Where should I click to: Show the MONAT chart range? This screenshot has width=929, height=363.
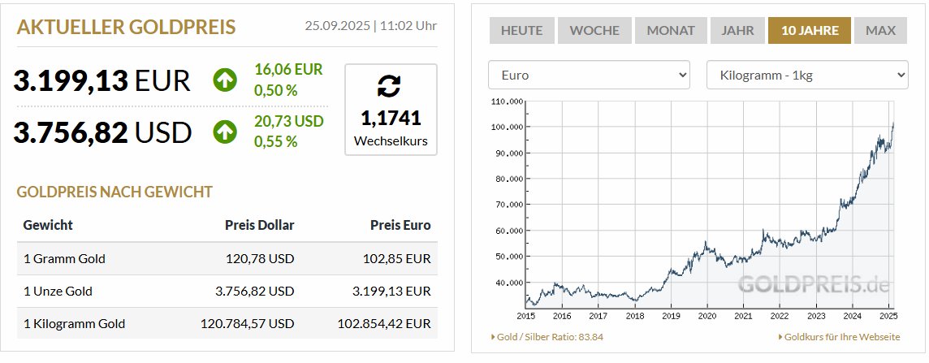tap(671, 31)
